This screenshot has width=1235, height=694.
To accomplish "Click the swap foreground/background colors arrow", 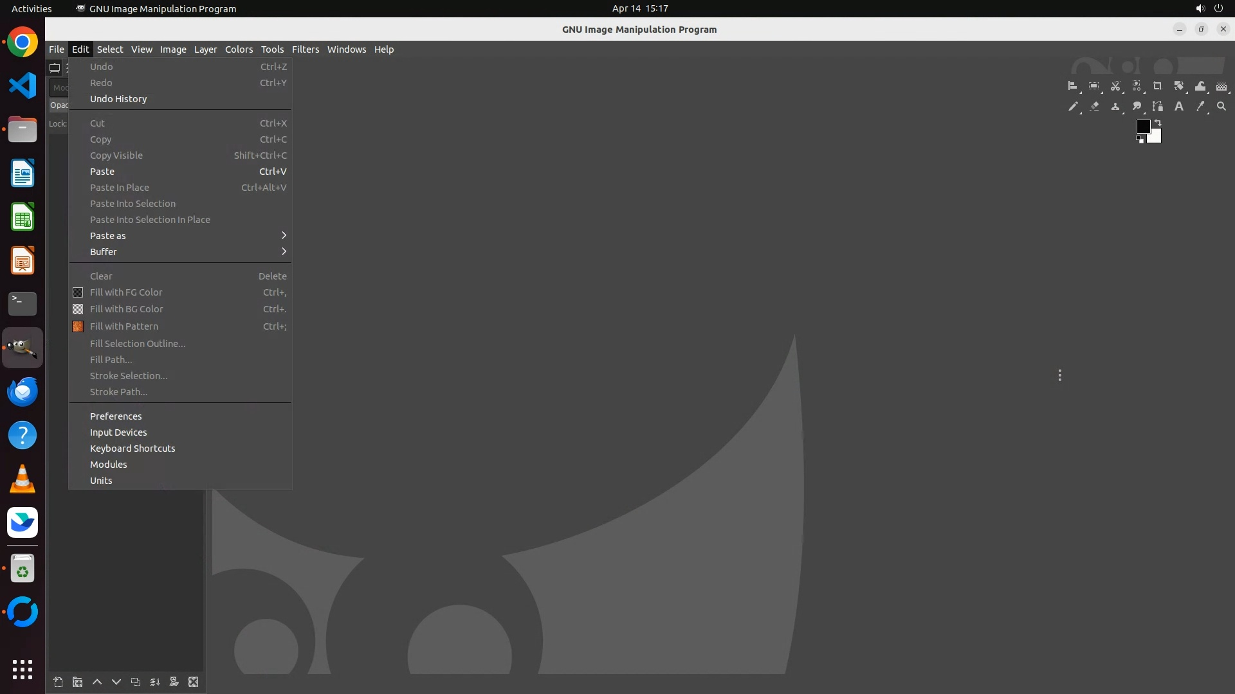I will tap(1158, 122).
